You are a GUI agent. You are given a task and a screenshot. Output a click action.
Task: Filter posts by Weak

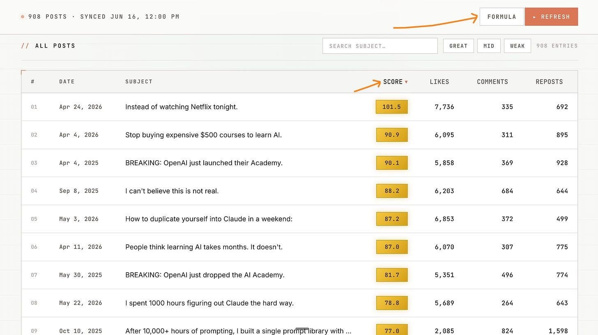tap(517, 46)
